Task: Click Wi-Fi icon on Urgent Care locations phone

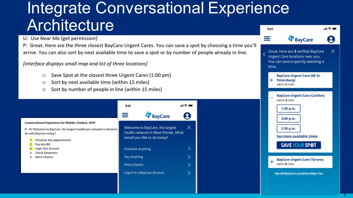Action: (x=330, y=29)
